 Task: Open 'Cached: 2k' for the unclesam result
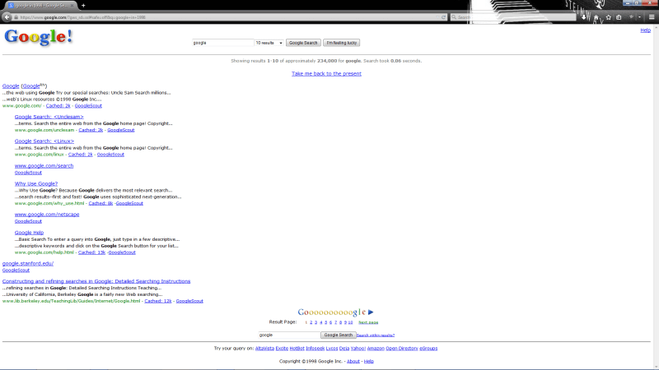[x=91, y=130]
